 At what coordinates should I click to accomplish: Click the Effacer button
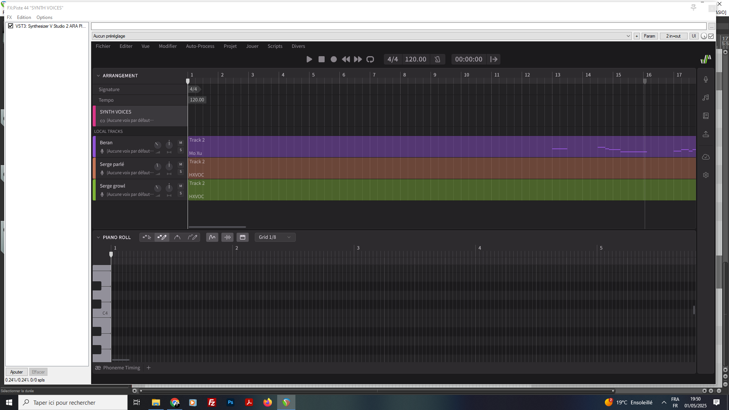pos(38,372)
